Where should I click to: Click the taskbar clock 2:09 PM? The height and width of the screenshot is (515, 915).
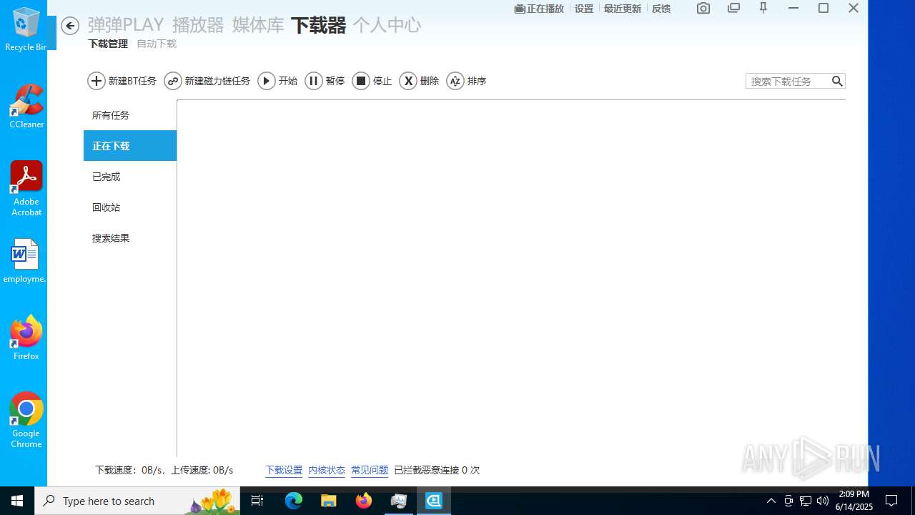click(854, 501)
